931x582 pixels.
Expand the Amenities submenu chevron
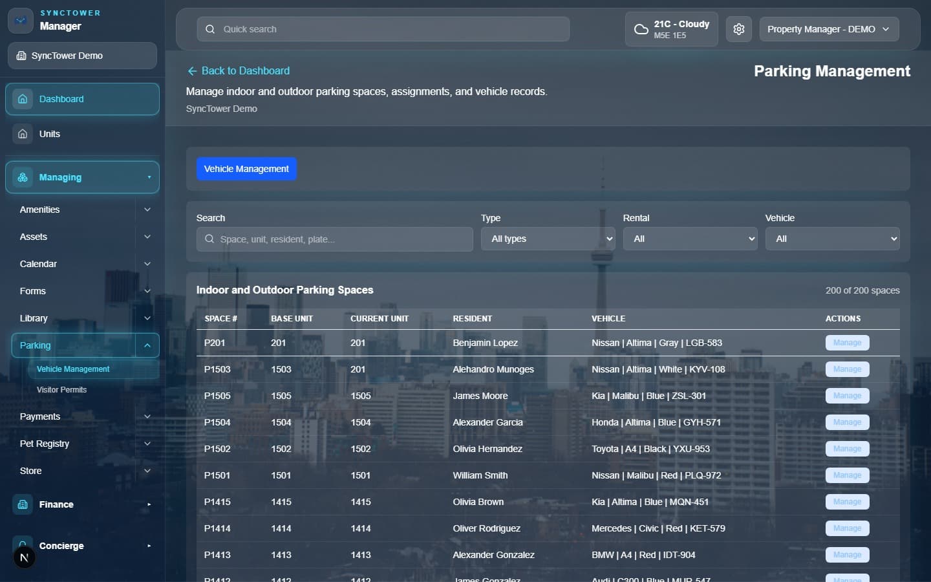(x=147, y=210)
